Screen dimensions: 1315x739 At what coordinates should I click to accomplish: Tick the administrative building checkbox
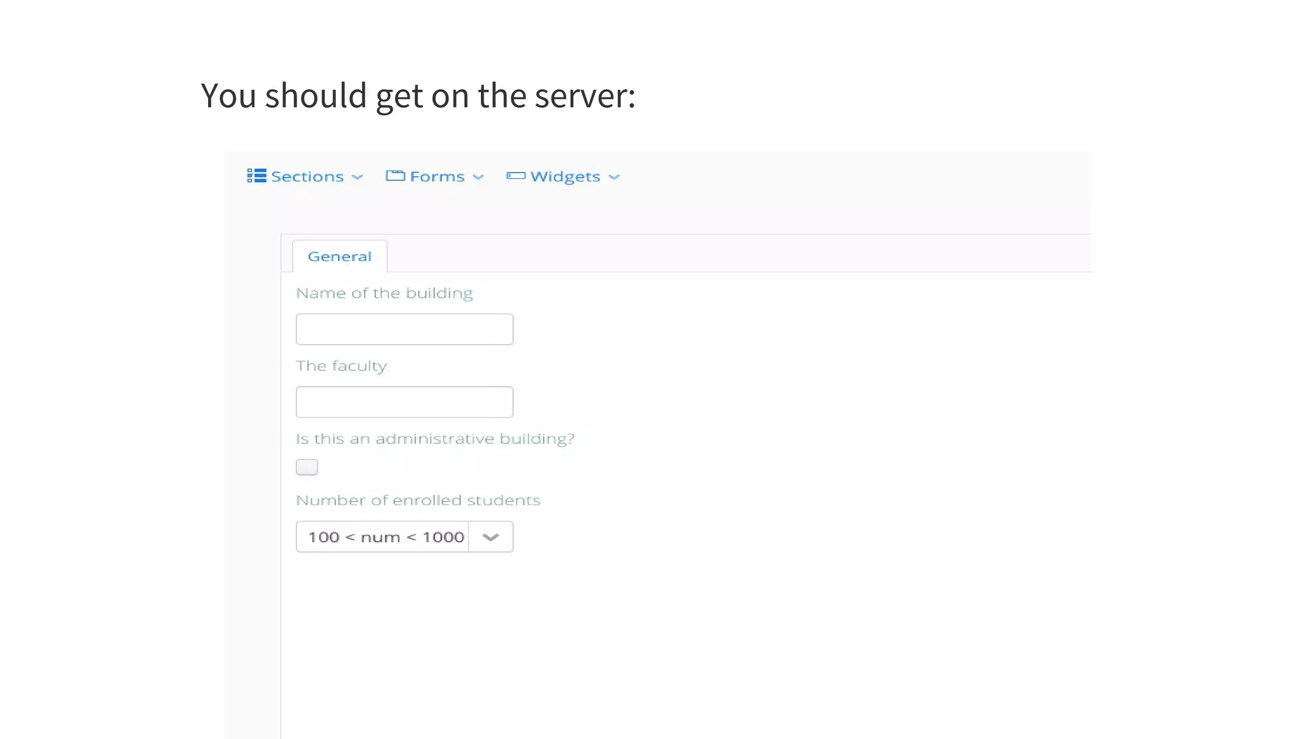pos(307,467)
